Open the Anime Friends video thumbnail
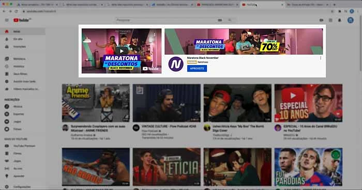This screenshot has width=362, height=190. click(x=96, y=103)
